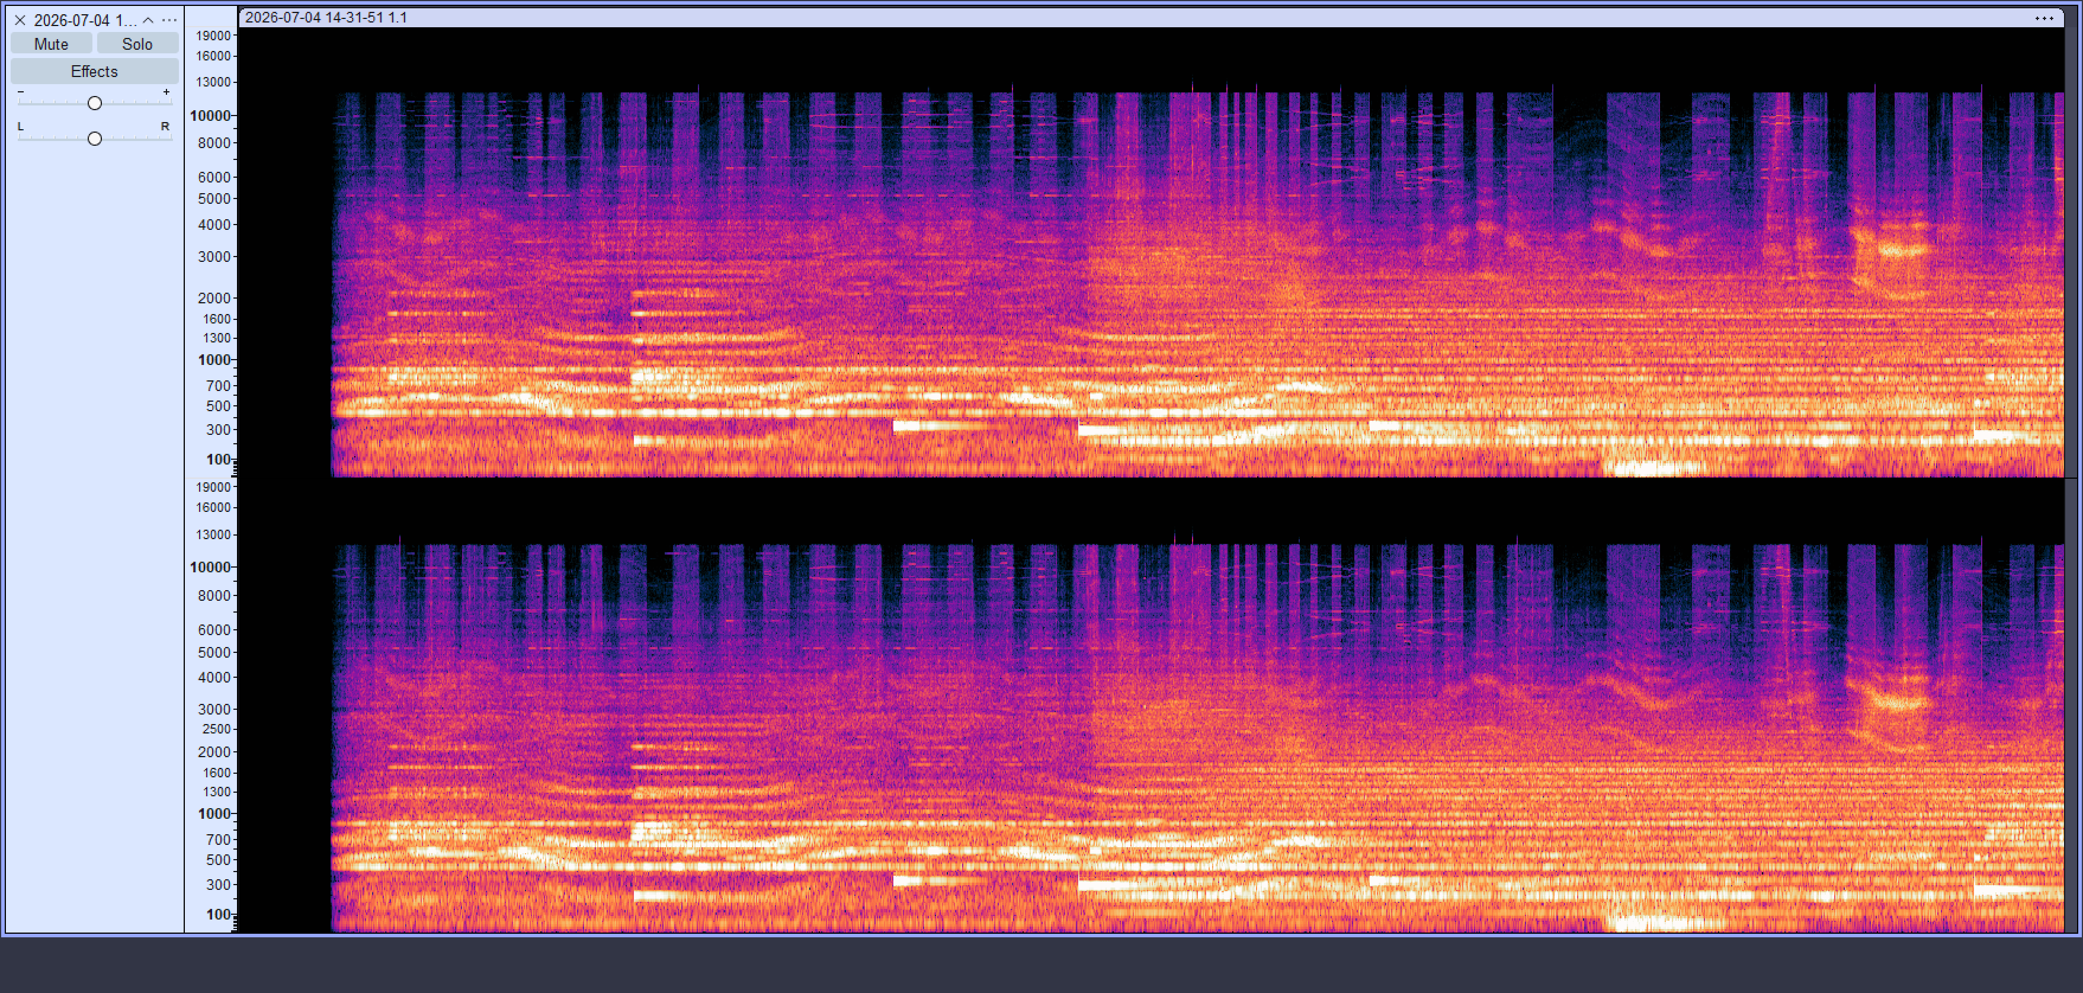This screenshot has height=993, width=2083.
Task: Click the 100 label on the upper channel scale
Action: [x=219, y=459]
